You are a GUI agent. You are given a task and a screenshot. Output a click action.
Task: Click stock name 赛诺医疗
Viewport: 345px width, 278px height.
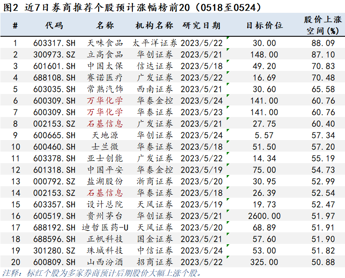click(x=105, y=78)
